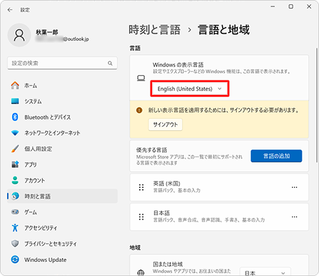
Task: Click drag handle icon for 日本語
Action: coord(141,217)
